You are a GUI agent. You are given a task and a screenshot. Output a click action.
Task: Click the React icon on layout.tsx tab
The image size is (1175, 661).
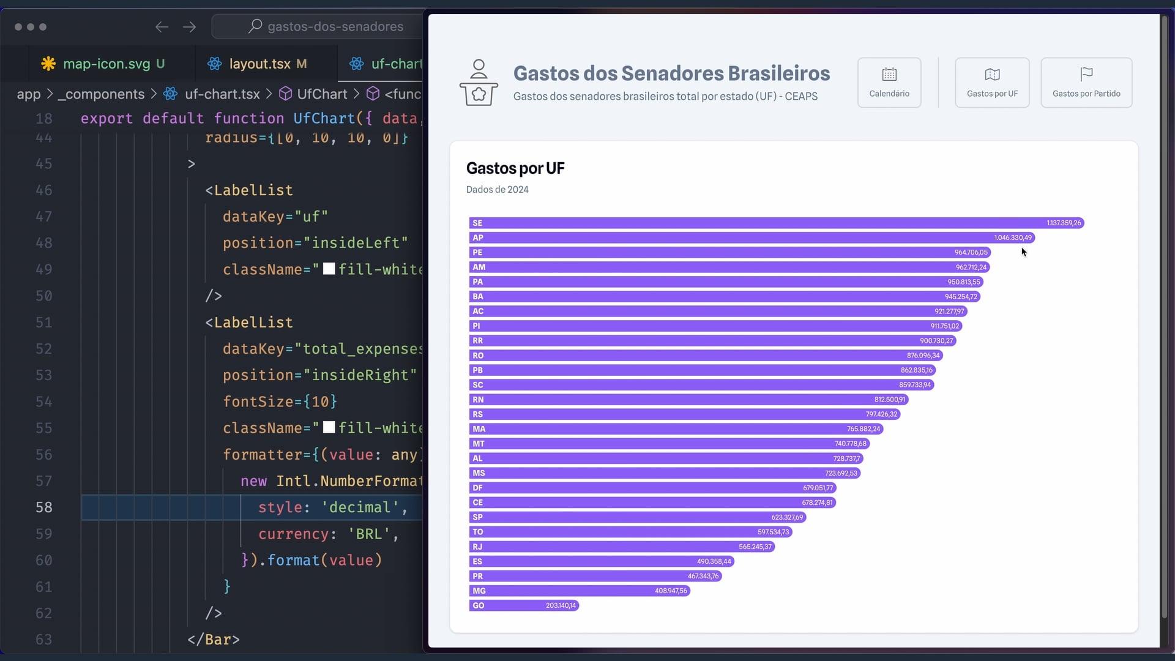point(214,64)
